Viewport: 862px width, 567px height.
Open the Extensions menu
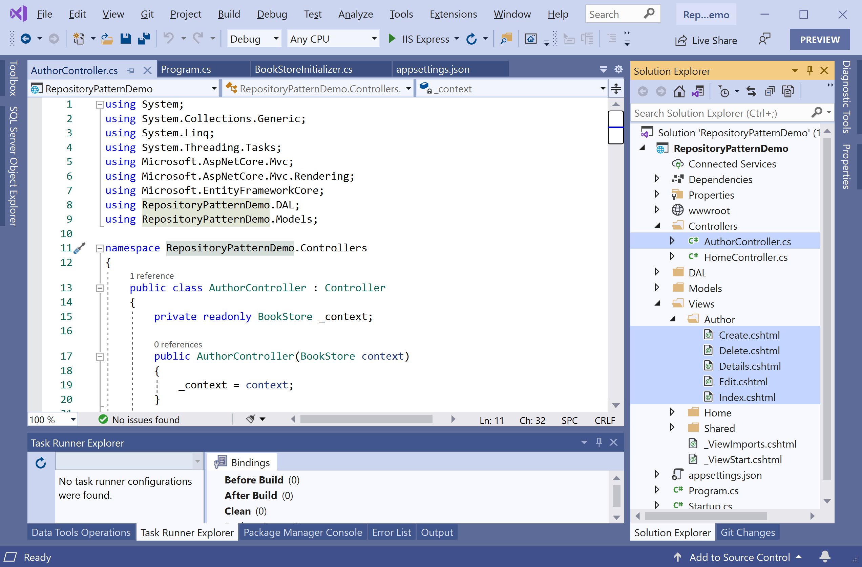point(453,14)
